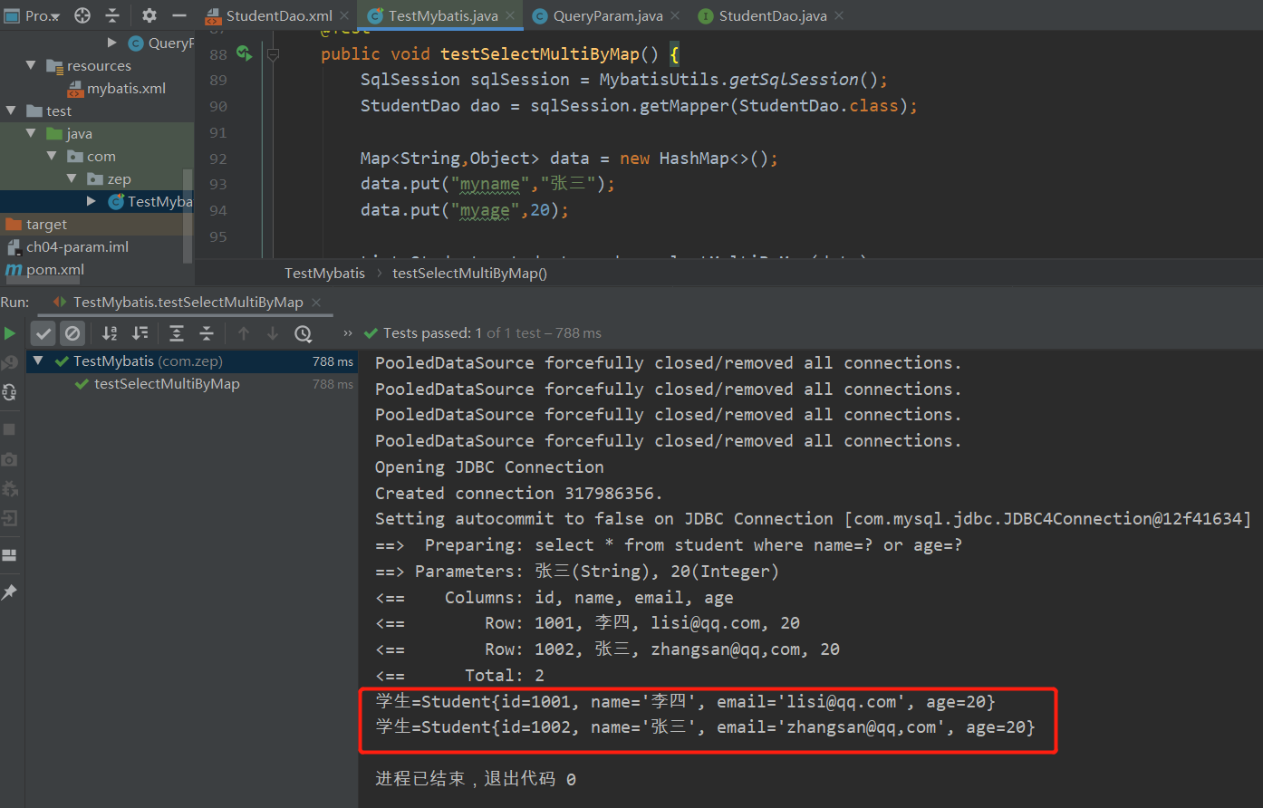Image resolution: width=1263 pixels, height=808 pixels.
Task: Select the resources folder in project tree
Action: coord(89,65)
